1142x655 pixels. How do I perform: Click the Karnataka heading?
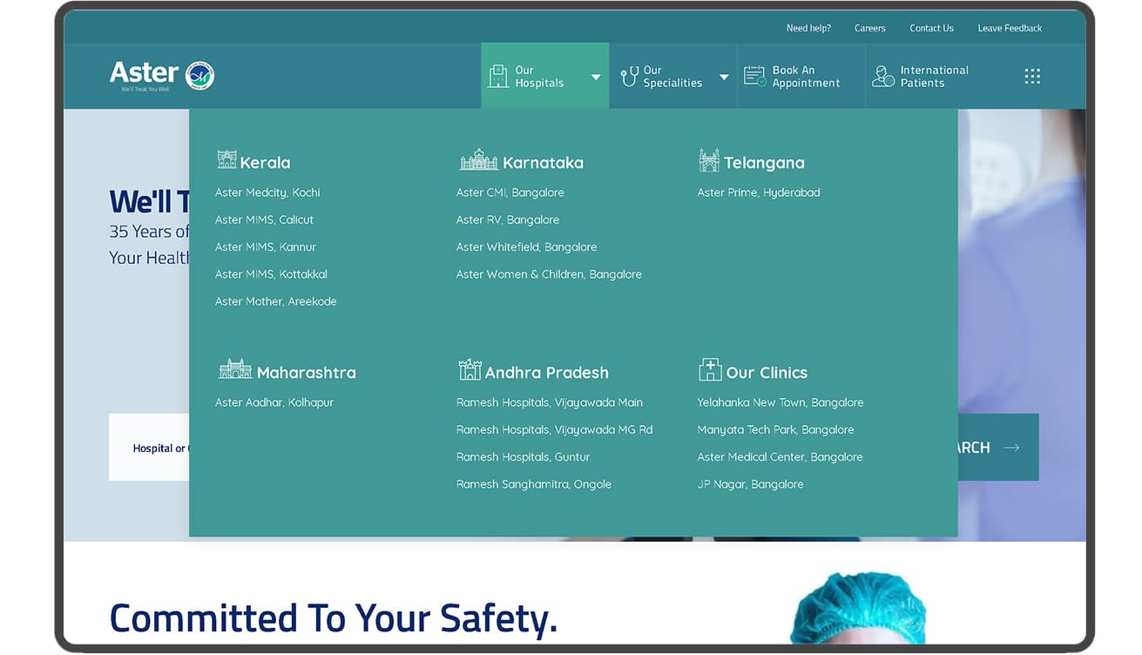pyautogui.click(x=543, y=163)
